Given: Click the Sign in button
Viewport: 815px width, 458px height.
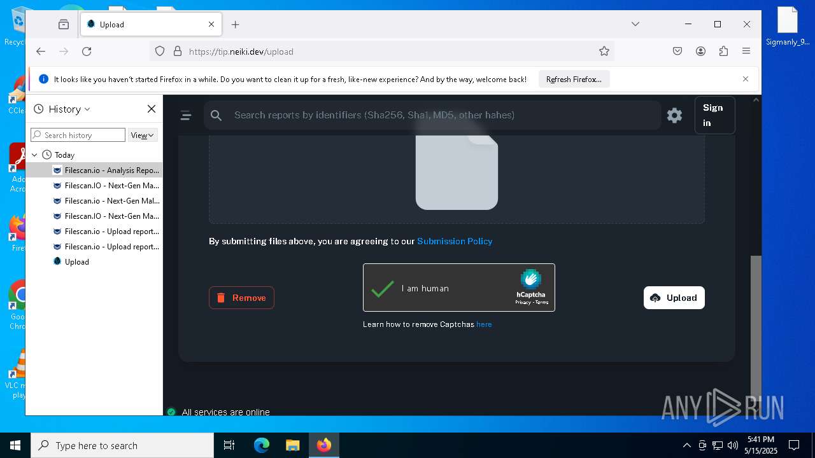Looking at the screenshot, I should (x=714, y=115).
